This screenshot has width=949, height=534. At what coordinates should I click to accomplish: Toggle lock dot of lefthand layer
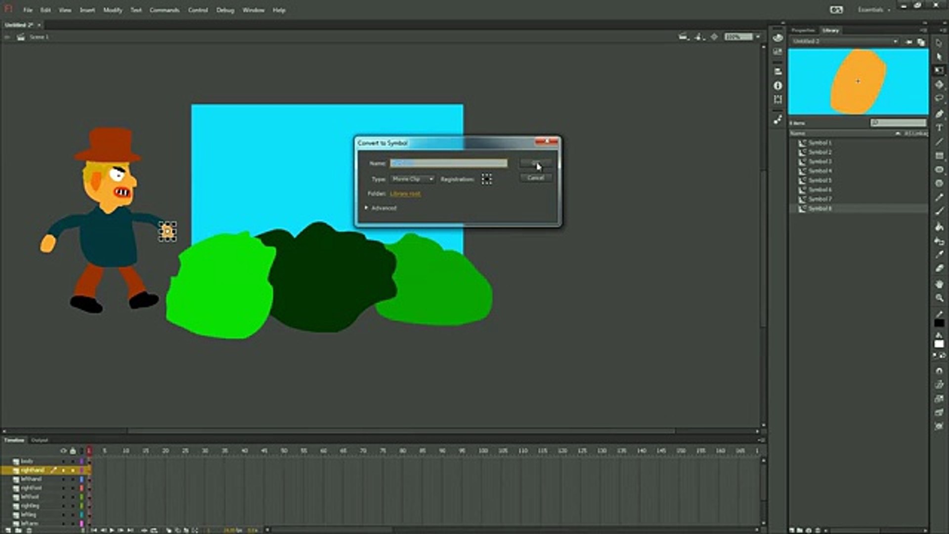pyautogui.click(x=73, y=479)
